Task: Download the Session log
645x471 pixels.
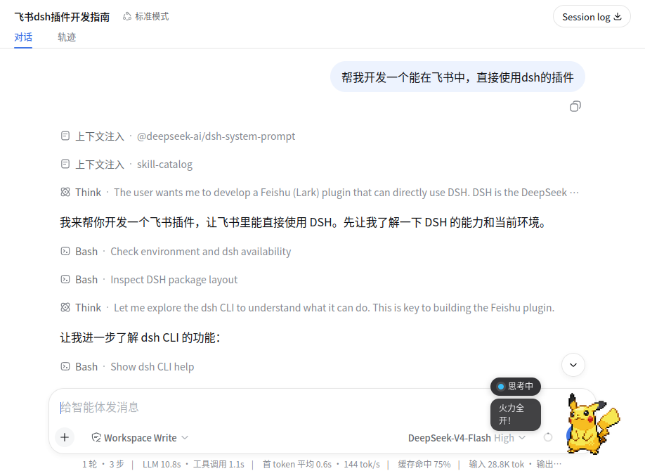Action: coord(591,17)
